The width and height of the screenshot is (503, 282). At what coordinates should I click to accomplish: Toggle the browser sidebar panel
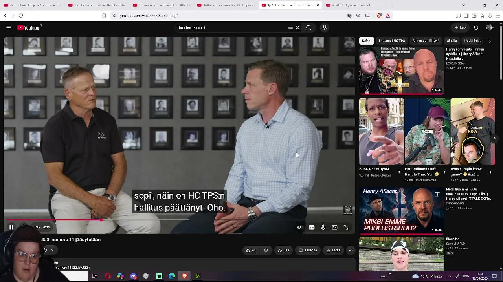pyautogui.click(x=466, y=16)
